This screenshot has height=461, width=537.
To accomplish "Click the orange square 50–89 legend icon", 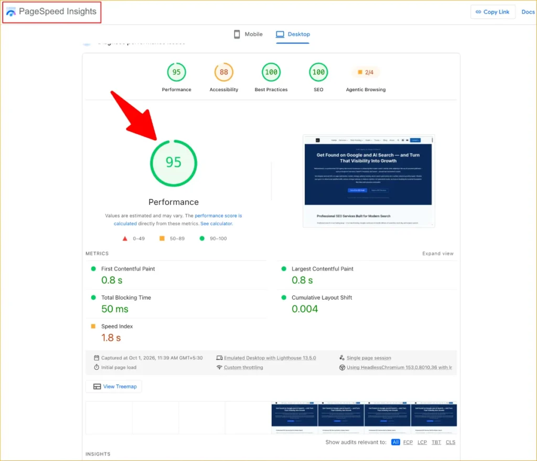I will click(162, 238).
